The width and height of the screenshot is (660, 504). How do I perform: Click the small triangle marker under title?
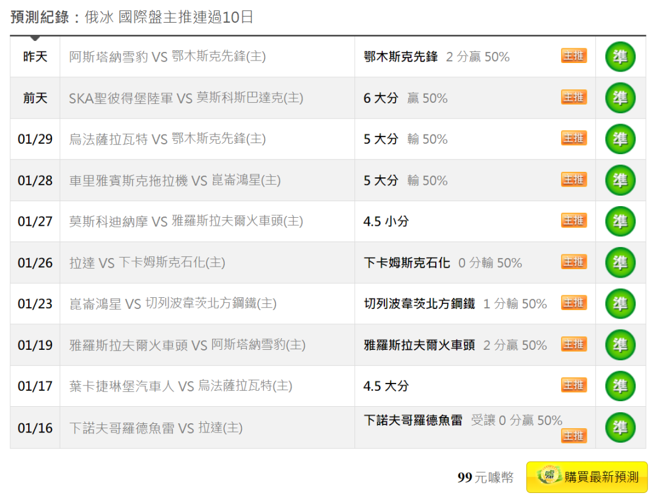pyautogui.click(x=35, y=39)
